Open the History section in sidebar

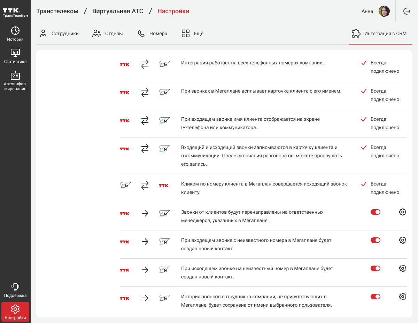[15, 34]
